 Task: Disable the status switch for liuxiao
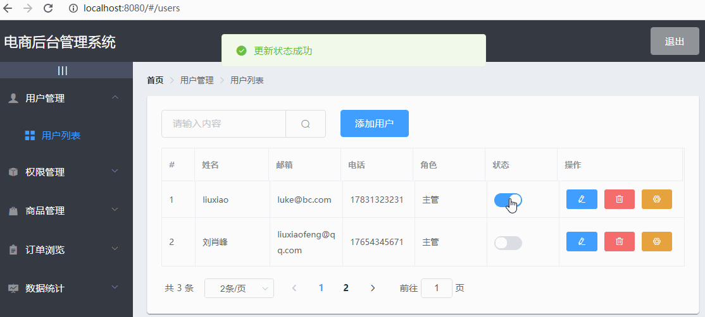508,200
